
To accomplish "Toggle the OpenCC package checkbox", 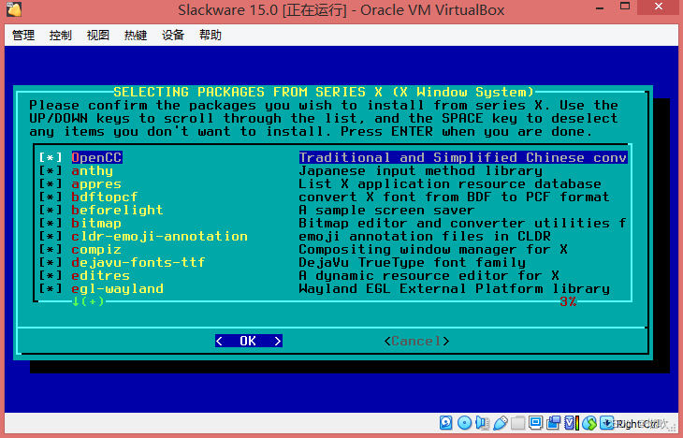I will click(x=51, y=158).
